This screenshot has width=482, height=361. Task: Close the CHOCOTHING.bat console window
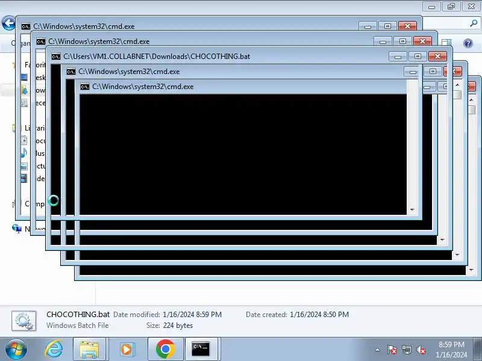[438, 57]
